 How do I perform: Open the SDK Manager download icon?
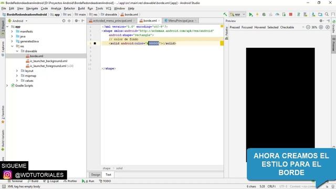coord(313,14)
